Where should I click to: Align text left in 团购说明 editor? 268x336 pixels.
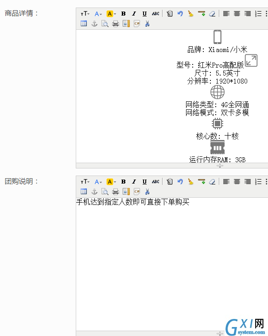[x=226, y=182]
